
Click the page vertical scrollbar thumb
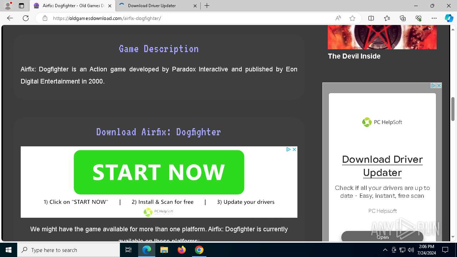coord(453,109)
